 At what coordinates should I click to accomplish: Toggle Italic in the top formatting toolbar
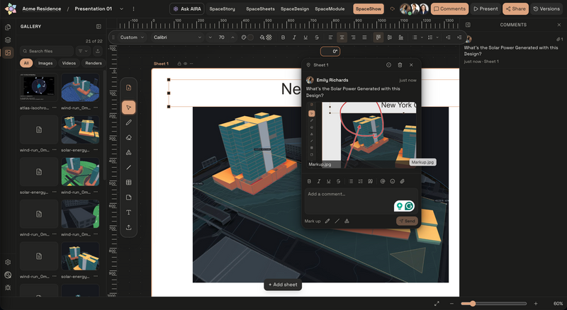(x=294, y=38)
